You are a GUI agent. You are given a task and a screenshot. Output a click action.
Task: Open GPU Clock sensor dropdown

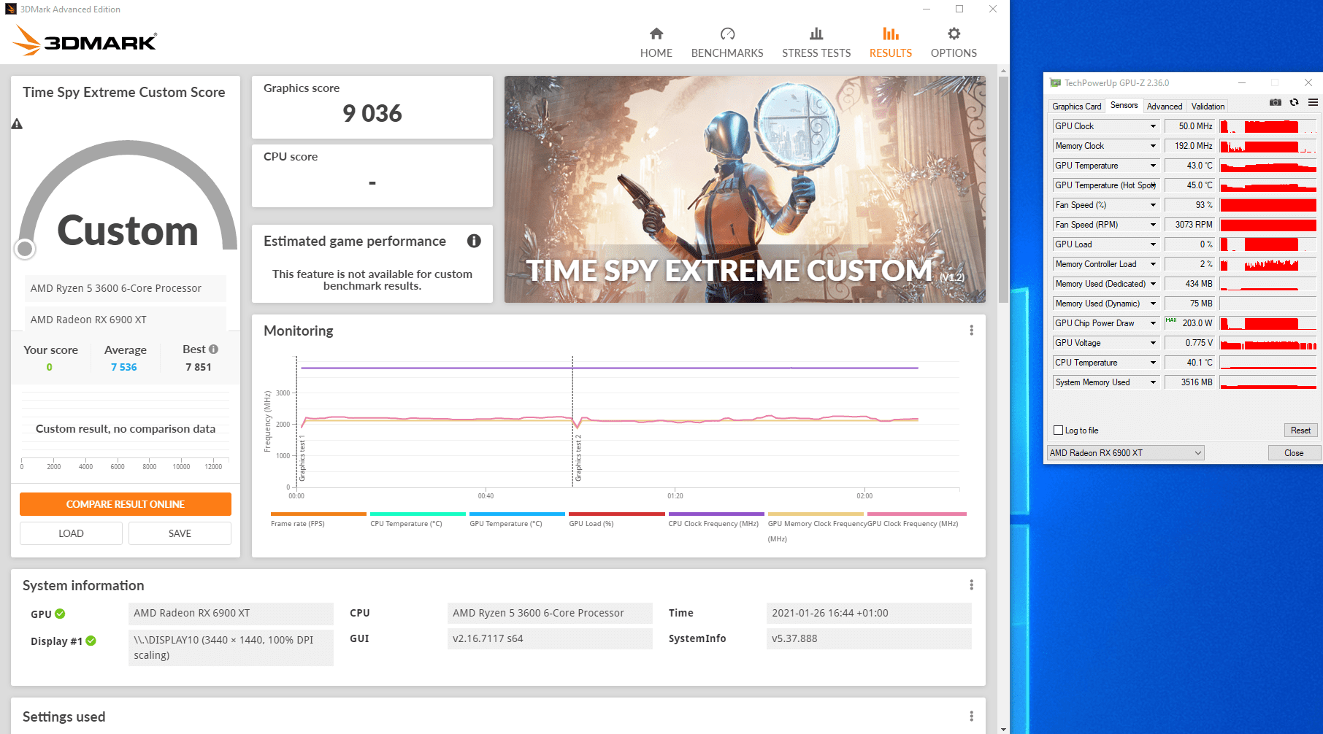1153,126
